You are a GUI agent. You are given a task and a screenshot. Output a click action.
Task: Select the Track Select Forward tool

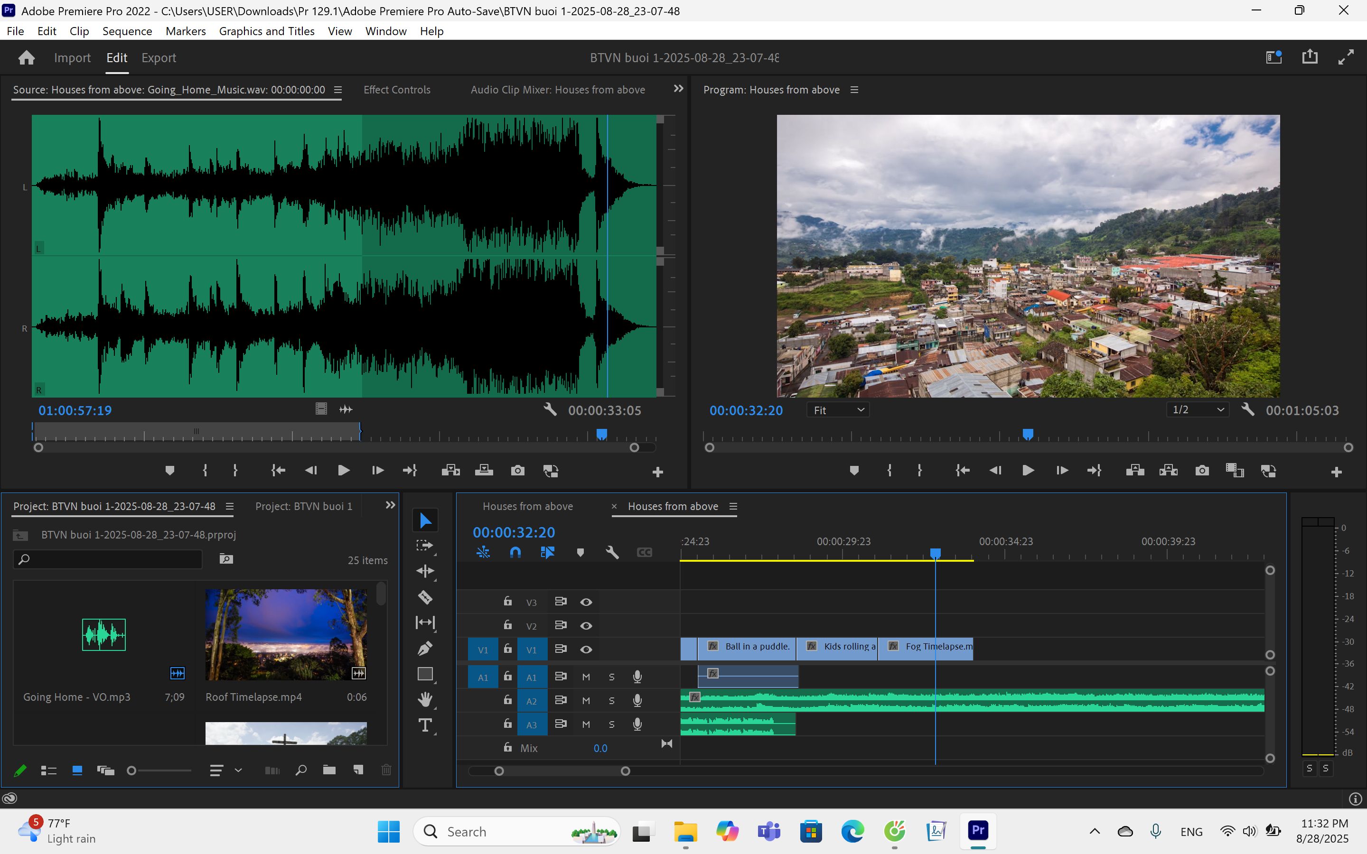tap(425, 546)
